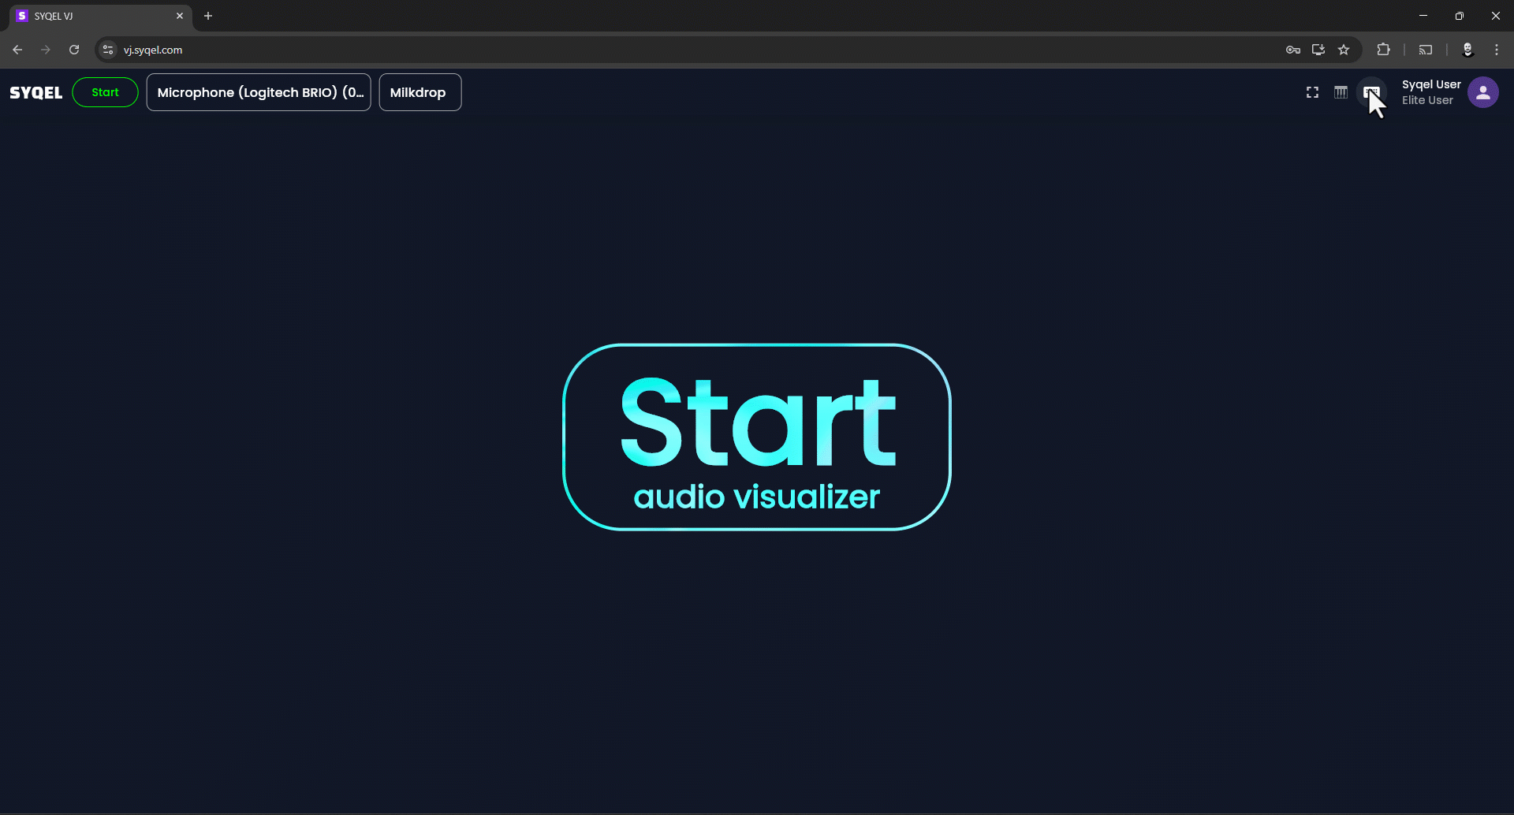The height and width of the screenshot is (815, 1514).
Task: Click the purple user avatar icon
Action: [x=1482, y=92]
